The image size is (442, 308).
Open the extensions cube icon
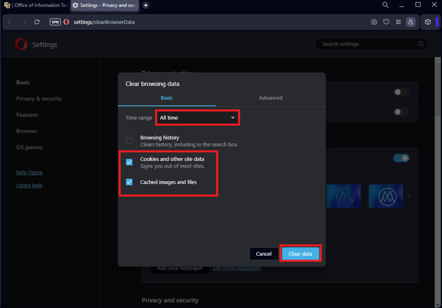pos(427,22)
